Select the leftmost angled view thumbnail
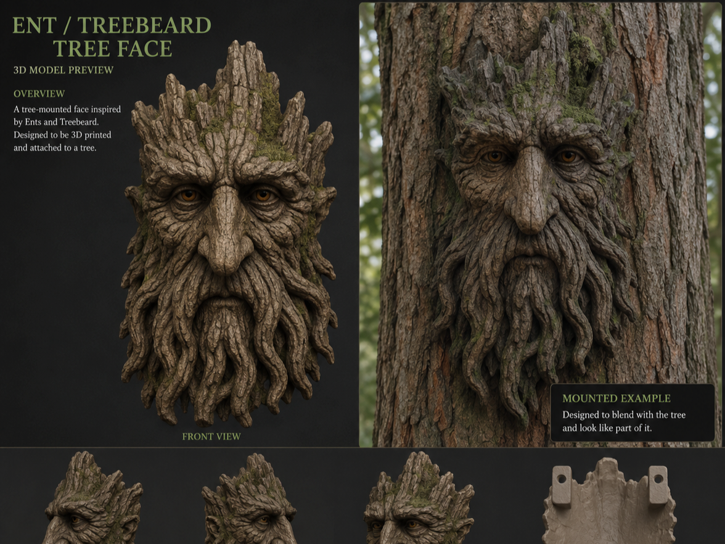 coord(94,498)
